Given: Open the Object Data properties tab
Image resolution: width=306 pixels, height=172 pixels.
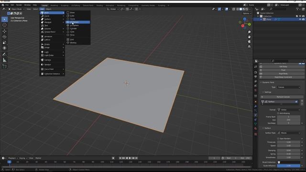Looking at the screenshot, I should pyautogui.click(x=256, y=124).
